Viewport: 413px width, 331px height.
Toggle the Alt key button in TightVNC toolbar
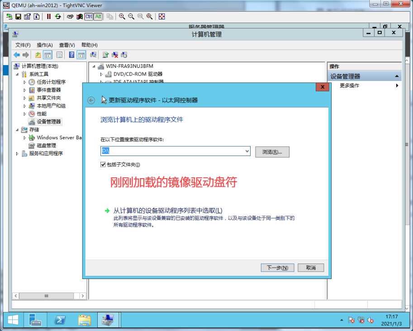[98, 16]
